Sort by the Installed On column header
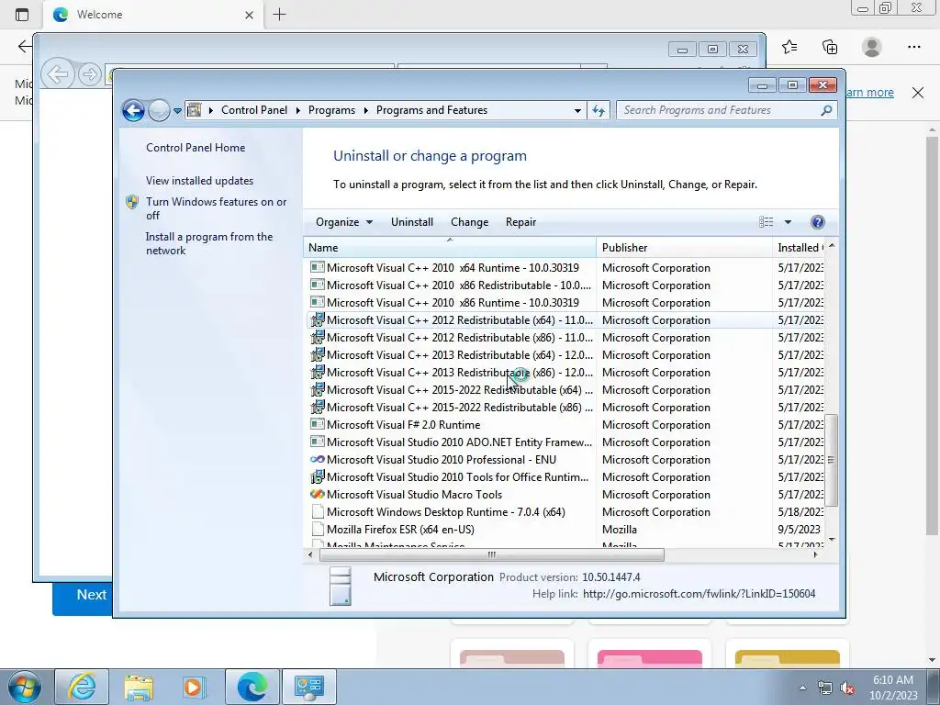Image resolution: width=940 pixels, height=705 pixels. pos(800,248)
